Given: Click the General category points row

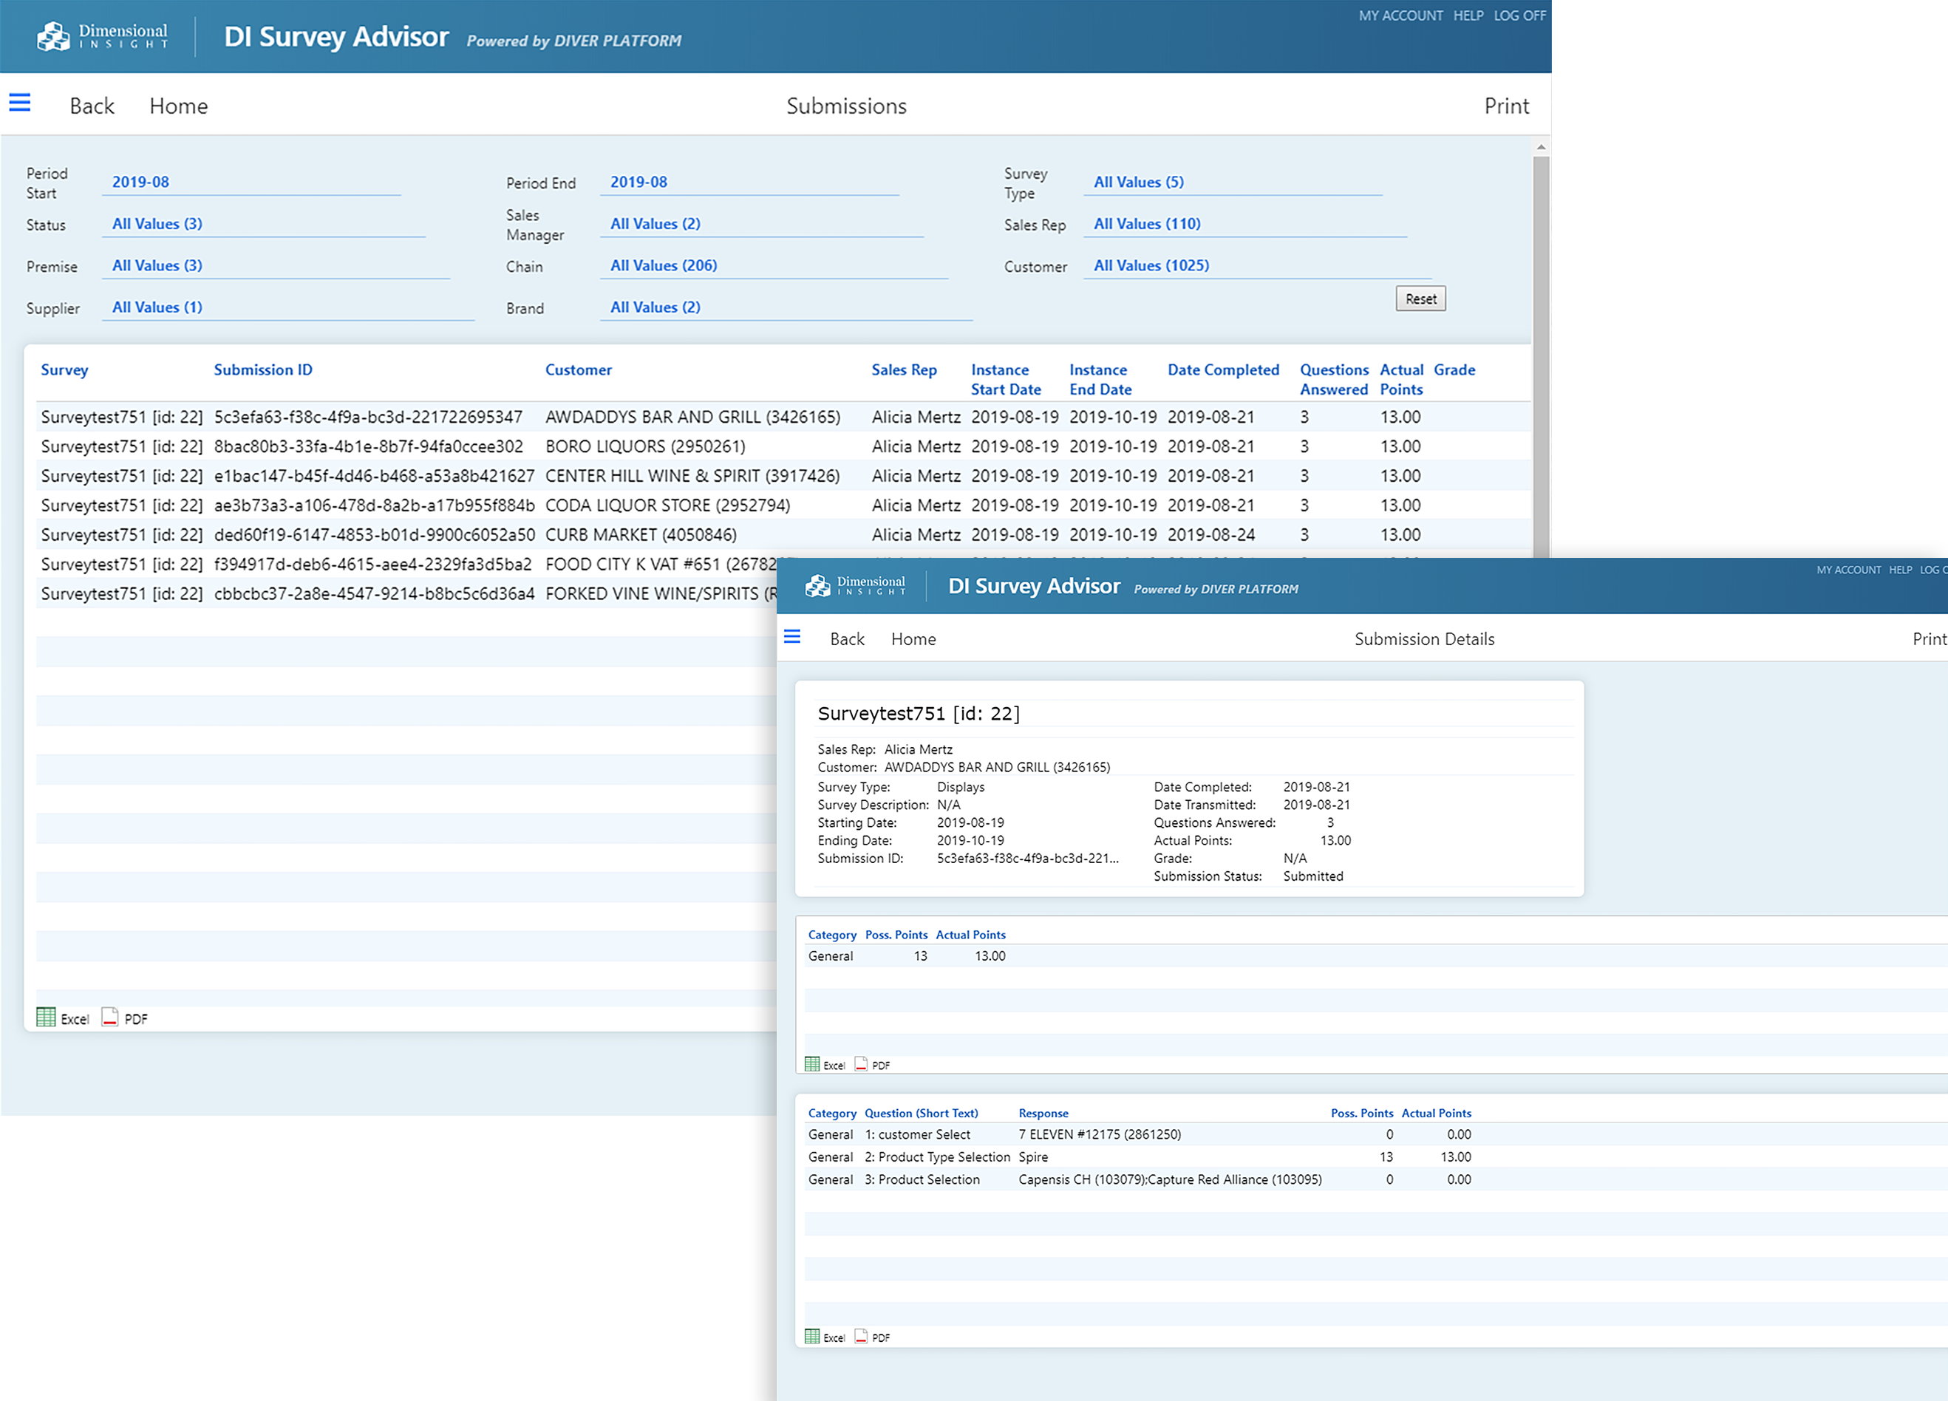Looking at the screenshot, I should tap(1375, 955).
